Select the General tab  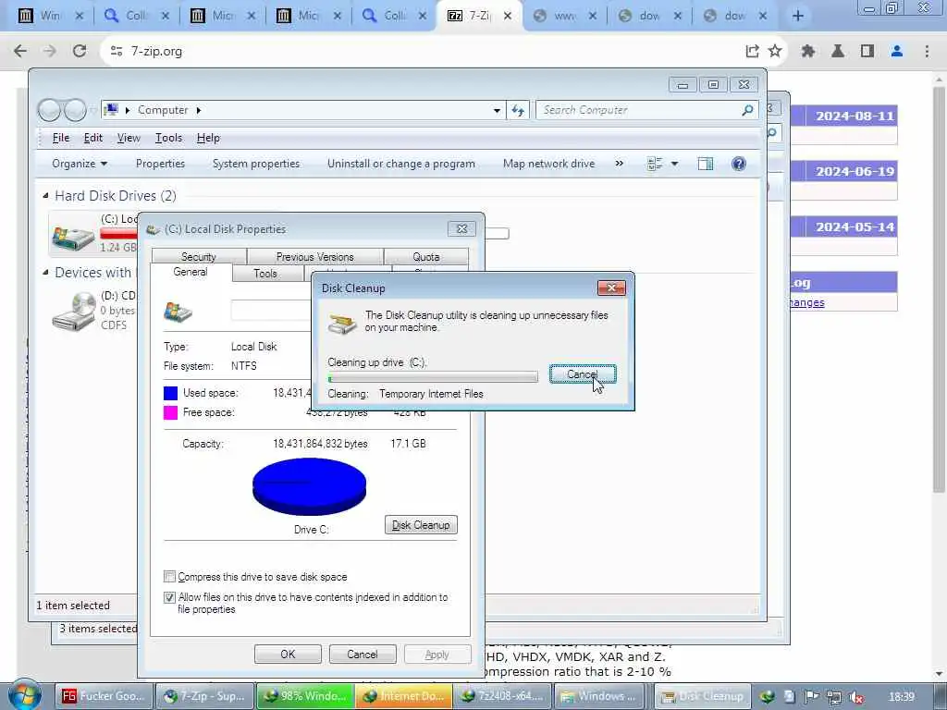[191, 273]
